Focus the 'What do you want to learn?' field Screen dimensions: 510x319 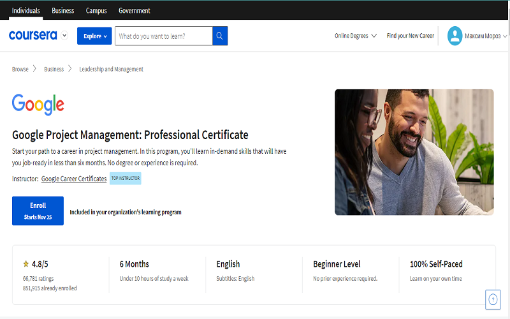163,36
